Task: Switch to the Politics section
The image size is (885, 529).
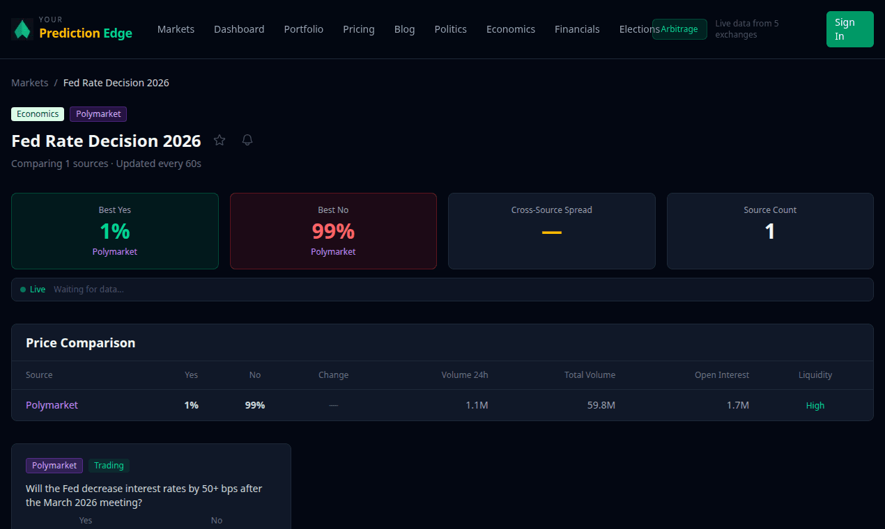Action: point(450,29)
